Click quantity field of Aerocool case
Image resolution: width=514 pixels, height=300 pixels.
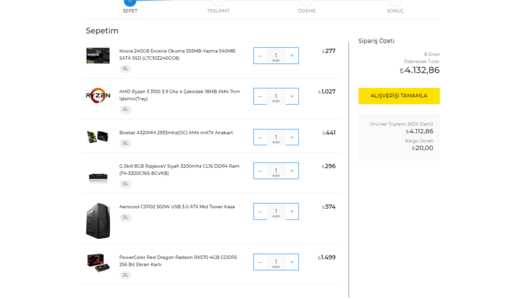(x=276, y=211)
